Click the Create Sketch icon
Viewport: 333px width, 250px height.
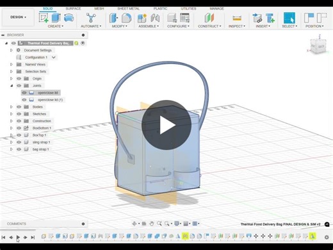44,18
